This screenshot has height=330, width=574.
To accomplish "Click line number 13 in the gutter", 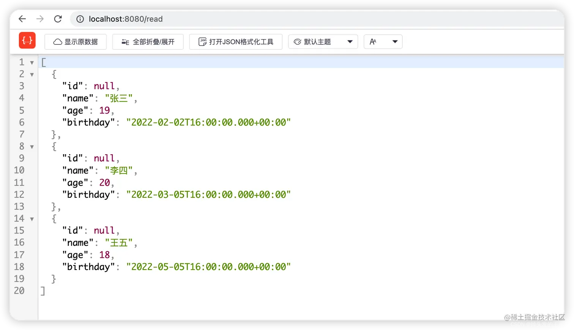I will click(x=19, y=207).
